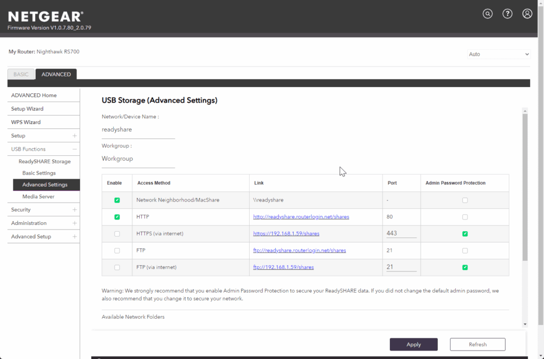Enable Admin Password Protection for HTTP
Screen dimensions: 544x359
[x=465, y=217]
